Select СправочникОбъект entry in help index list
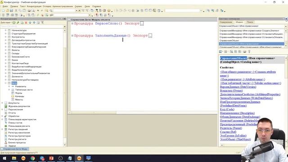This screenshot has width=288, height=162. pyautogui.click(x=229, y=40)
